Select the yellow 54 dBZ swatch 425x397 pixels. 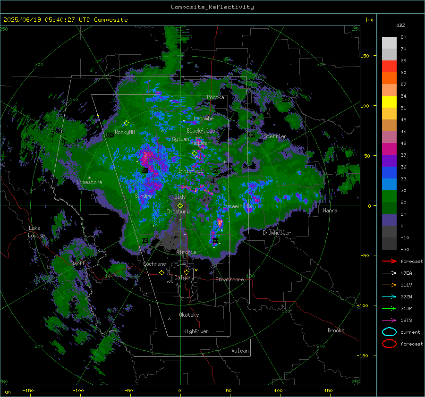(389, 101)
